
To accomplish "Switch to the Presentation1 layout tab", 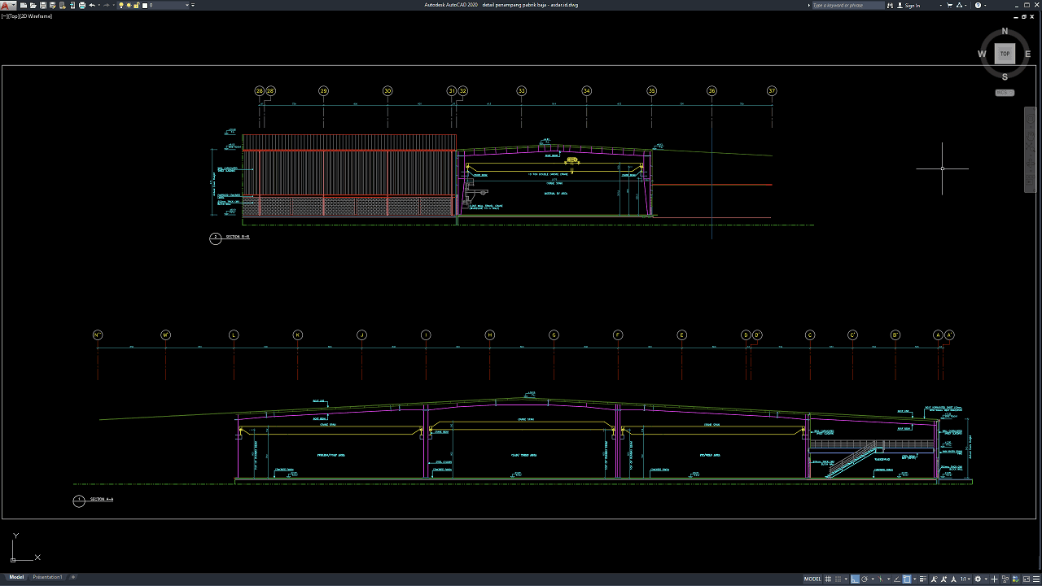I will tap(47, 577).
